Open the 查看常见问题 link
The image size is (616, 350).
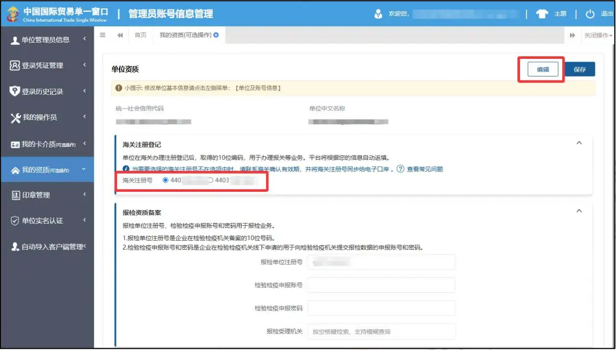point(425,169)
